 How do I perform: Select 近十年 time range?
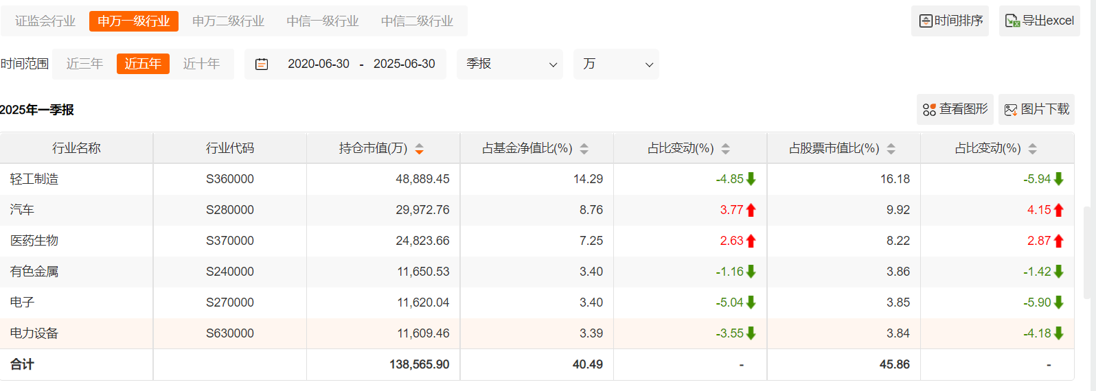pyautogui.click(x=201, y=64)
